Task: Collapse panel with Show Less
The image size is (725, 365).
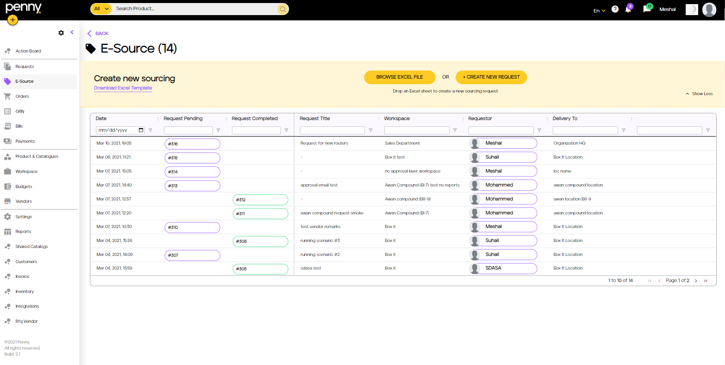Action: coord(699,94)
